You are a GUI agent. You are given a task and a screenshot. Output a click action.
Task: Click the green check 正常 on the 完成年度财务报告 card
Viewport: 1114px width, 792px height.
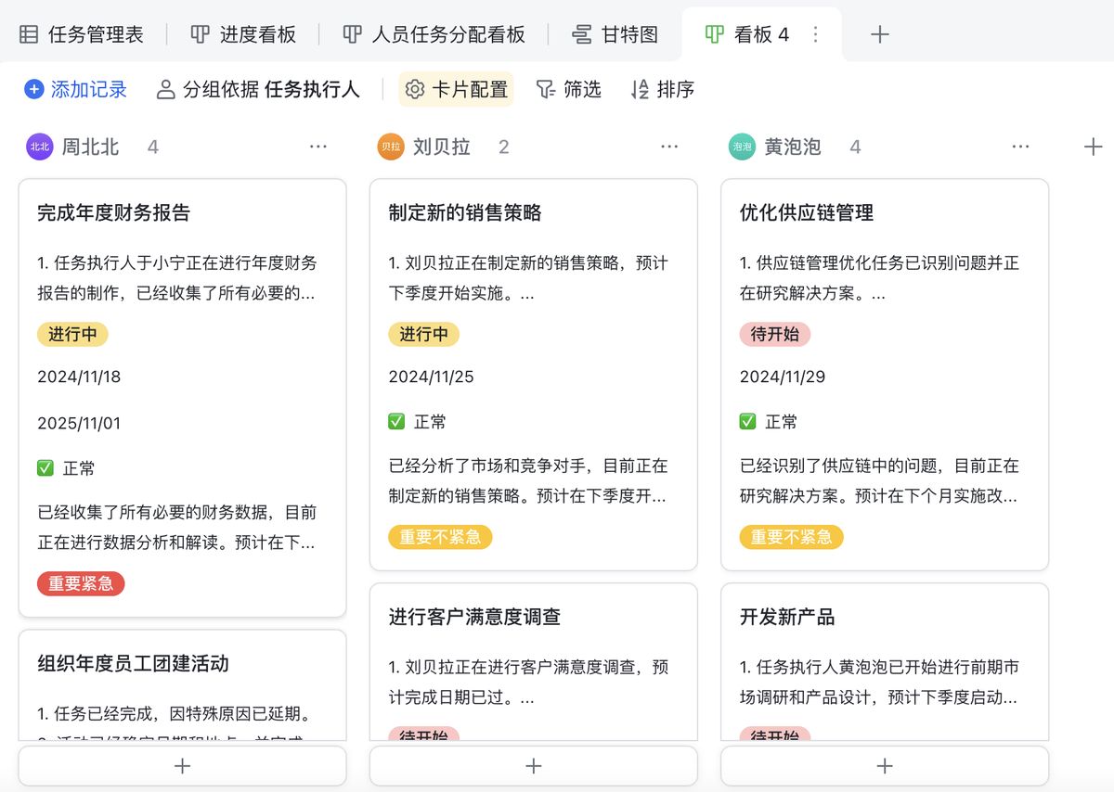[x=45, y=468]
